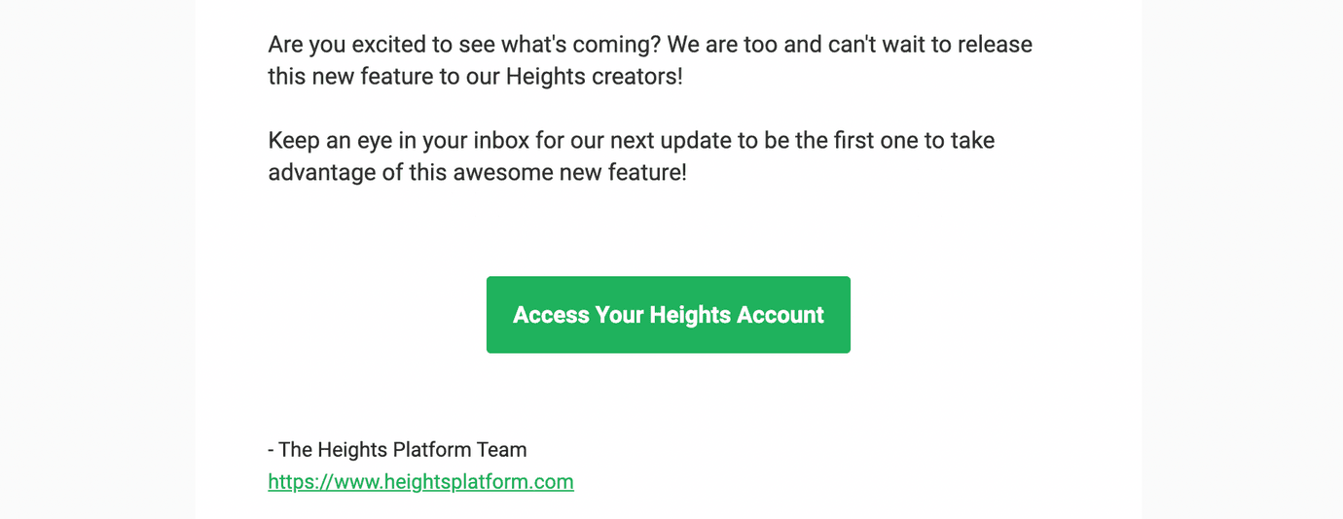Follow the https://www.heightsplatform.com hyperlink

pyautogui.click(x=420, y=482)
